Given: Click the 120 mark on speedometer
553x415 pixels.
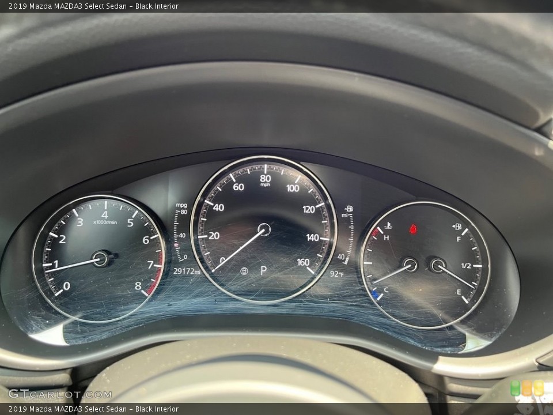Looking at the screenshot, I should 309,210.
